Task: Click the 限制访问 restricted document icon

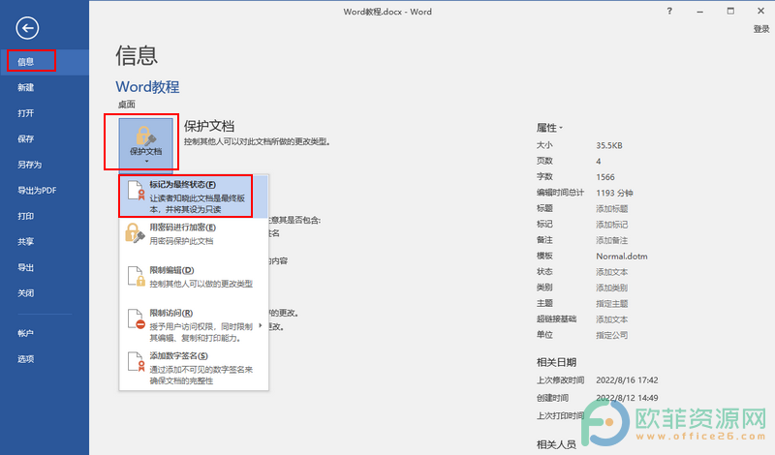Action: coord(136,319)
